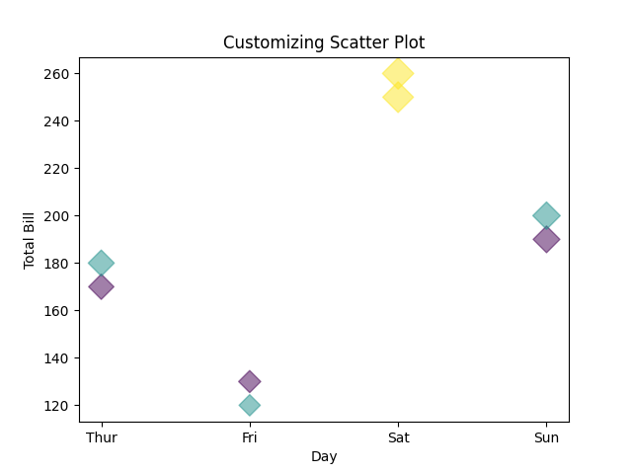Click the purple diamond marker for Thur
This screenshot has width=632, height=474.
point(101,287)
